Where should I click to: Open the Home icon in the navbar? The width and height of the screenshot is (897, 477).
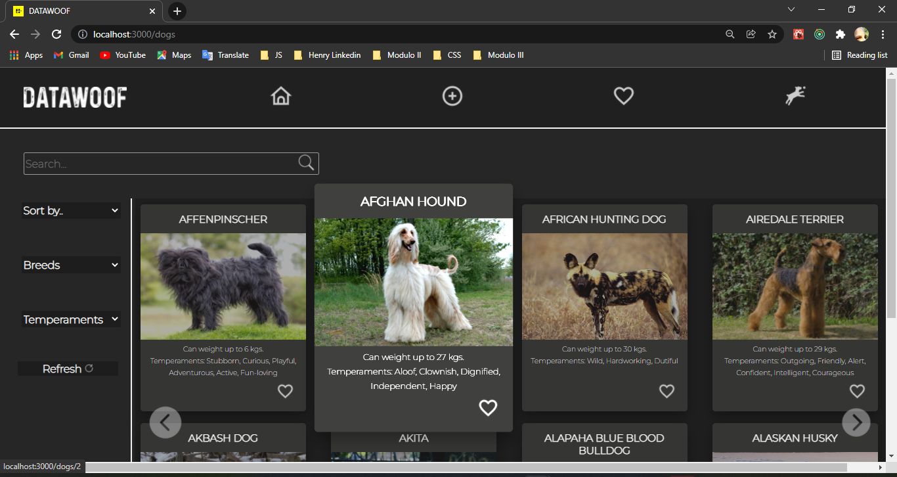click(281, 96)
